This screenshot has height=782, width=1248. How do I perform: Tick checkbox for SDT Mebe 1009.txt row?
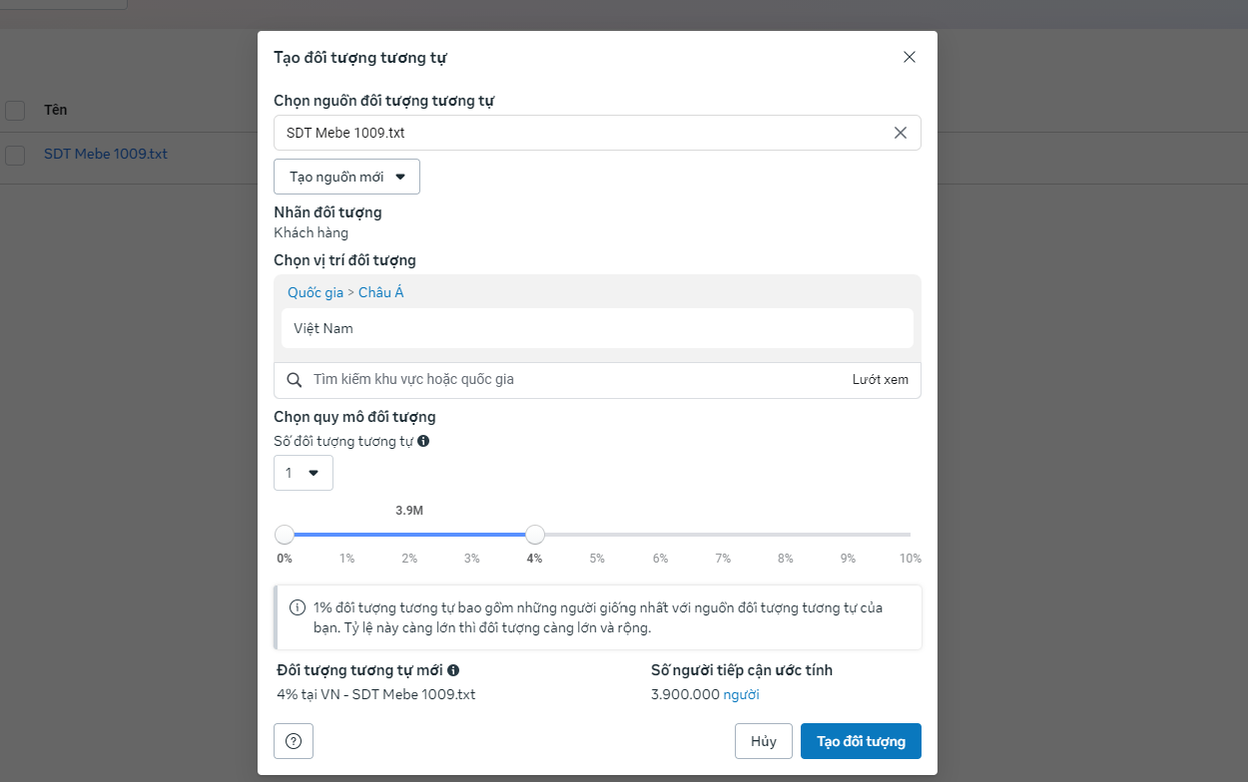15,156
